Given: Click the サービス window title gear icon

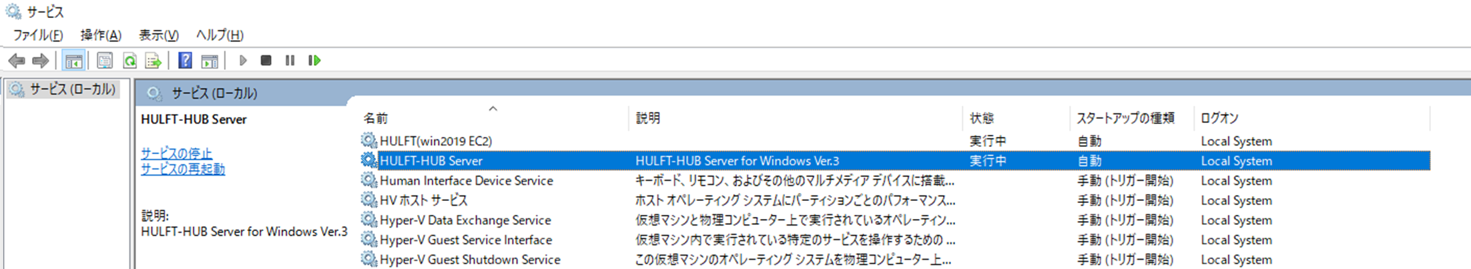Looking at the screenshot, I should [x=13, y=11].
